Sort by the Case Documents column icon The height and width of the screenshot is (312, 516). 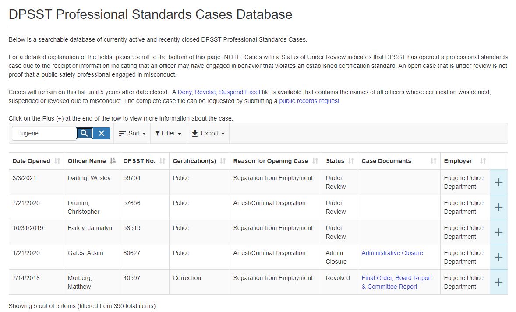[433, 161]
